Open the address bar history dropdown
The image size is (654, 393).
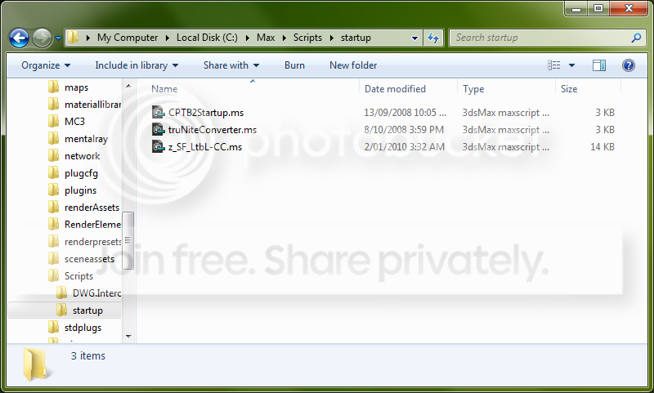point(414,38)
